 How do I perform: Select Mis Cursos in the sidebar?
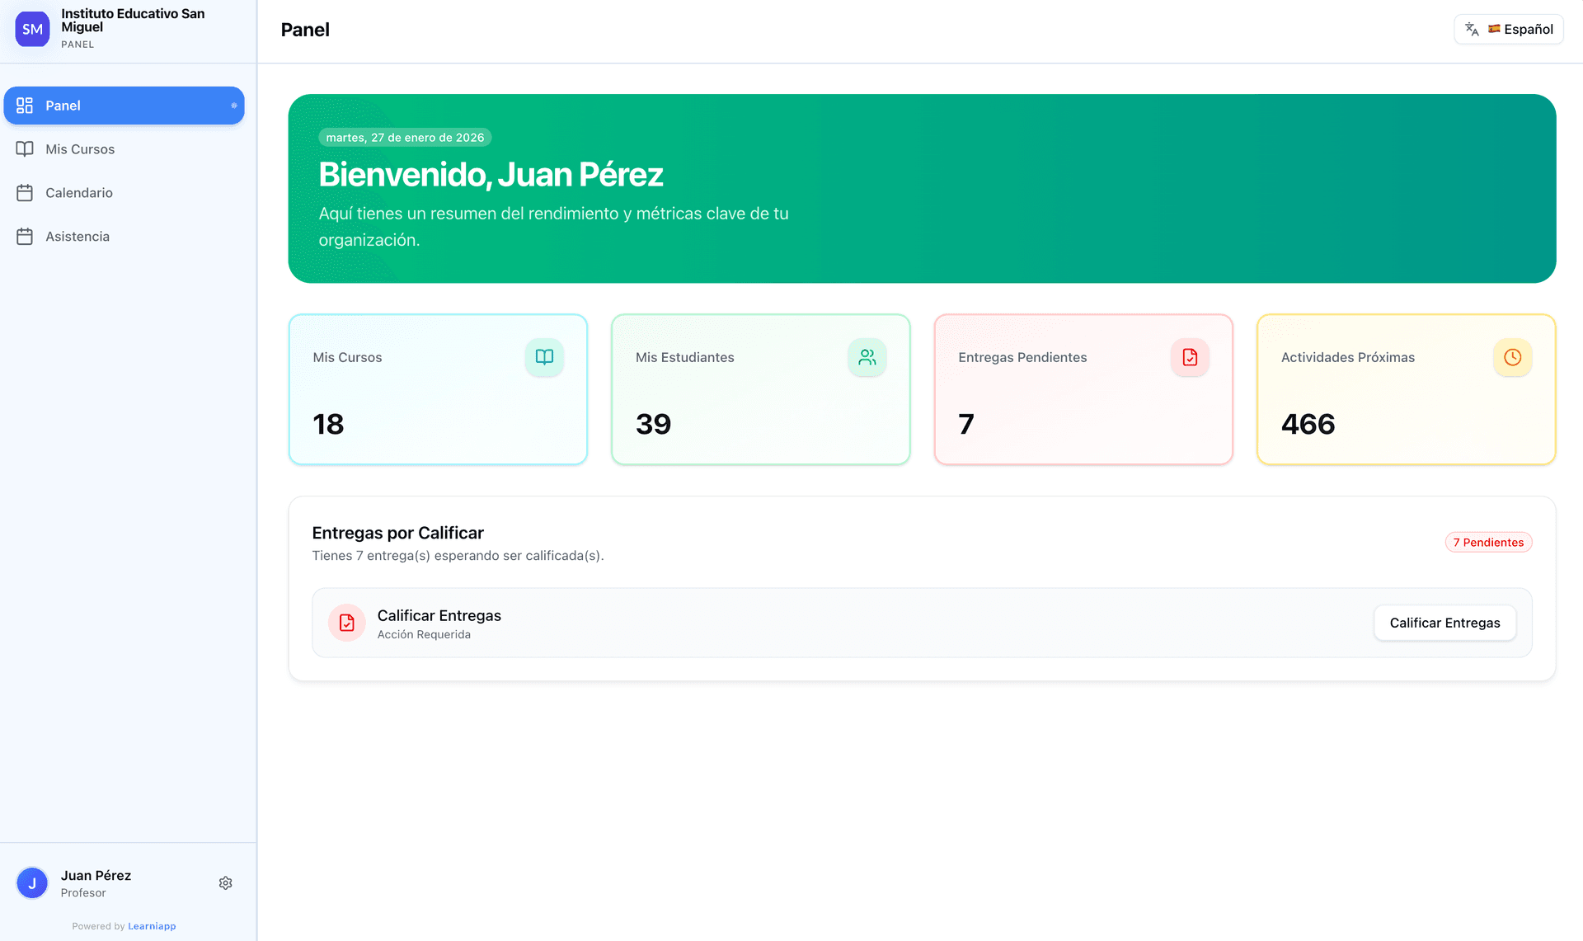point(80,148)
